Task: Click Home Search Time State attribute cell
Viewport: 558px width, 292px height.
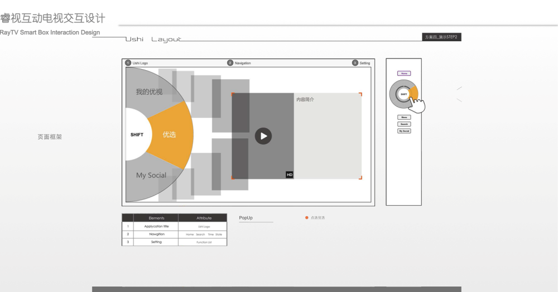Action: point(204,235)
